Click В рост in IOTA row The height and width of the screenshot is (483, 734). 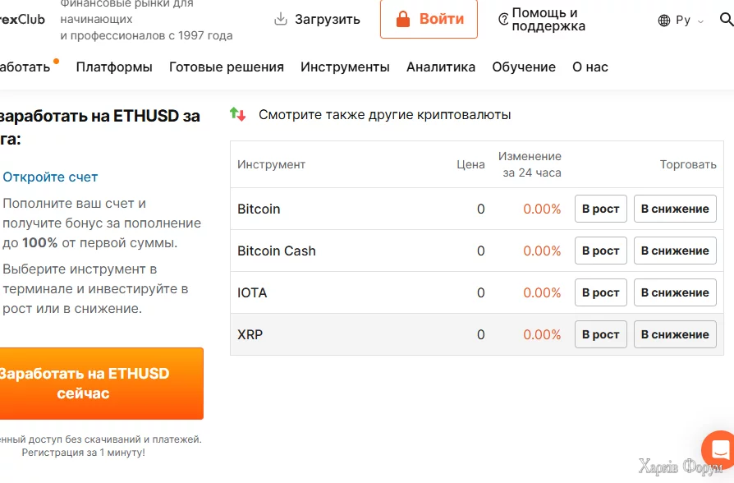click(600, 292)
